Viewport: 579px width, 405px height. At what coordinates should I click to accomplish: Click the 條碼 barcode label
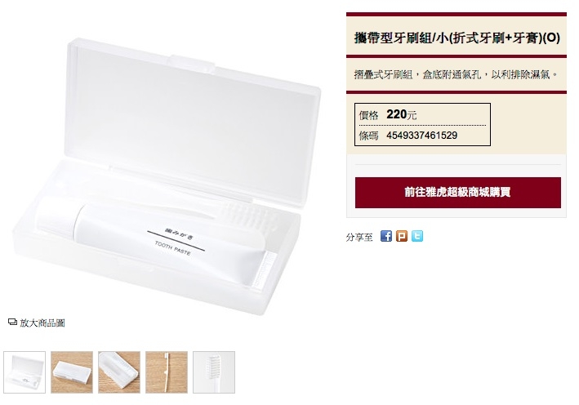368,136
